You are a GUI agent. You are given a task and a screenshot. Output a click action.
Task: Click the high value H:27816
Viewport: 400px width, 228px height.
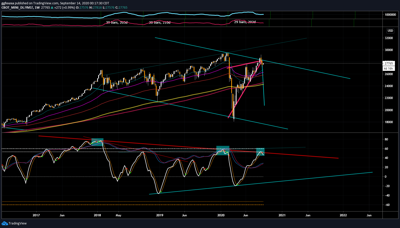pyautogui.click(x=96, y=8)
